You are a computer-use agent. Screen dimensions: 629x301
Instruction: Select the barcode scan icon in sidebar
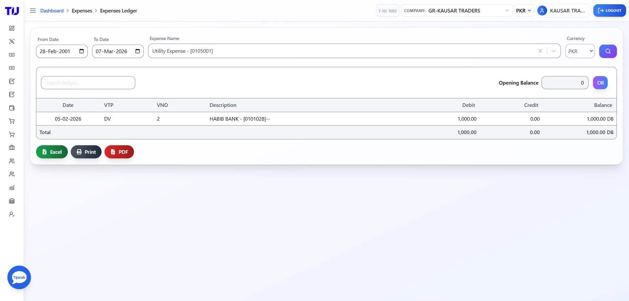click(12, 41)
